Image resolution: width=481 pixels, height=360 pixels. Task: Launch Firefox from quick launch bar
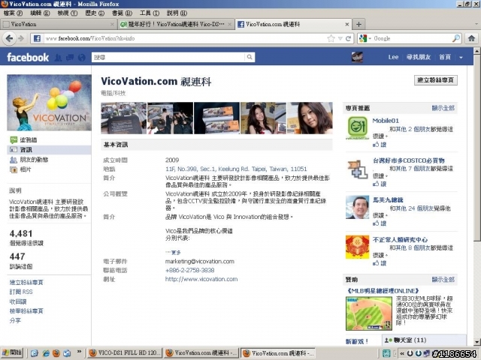click(x=56, y=353)
